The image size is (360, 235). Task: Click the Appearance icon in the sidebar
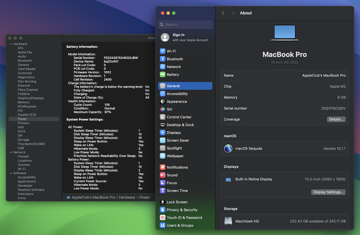(x=163, y=101)
